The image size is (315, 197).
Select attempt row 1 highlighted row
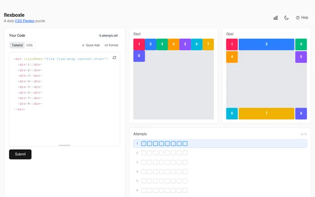click(x=220, y=143)
